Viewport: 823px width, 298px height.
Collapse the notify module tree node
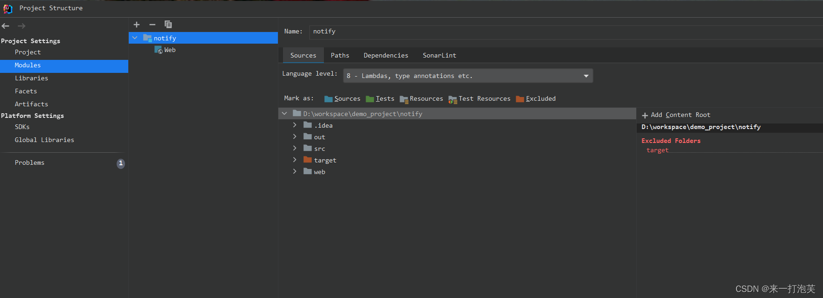click(135, 38)
